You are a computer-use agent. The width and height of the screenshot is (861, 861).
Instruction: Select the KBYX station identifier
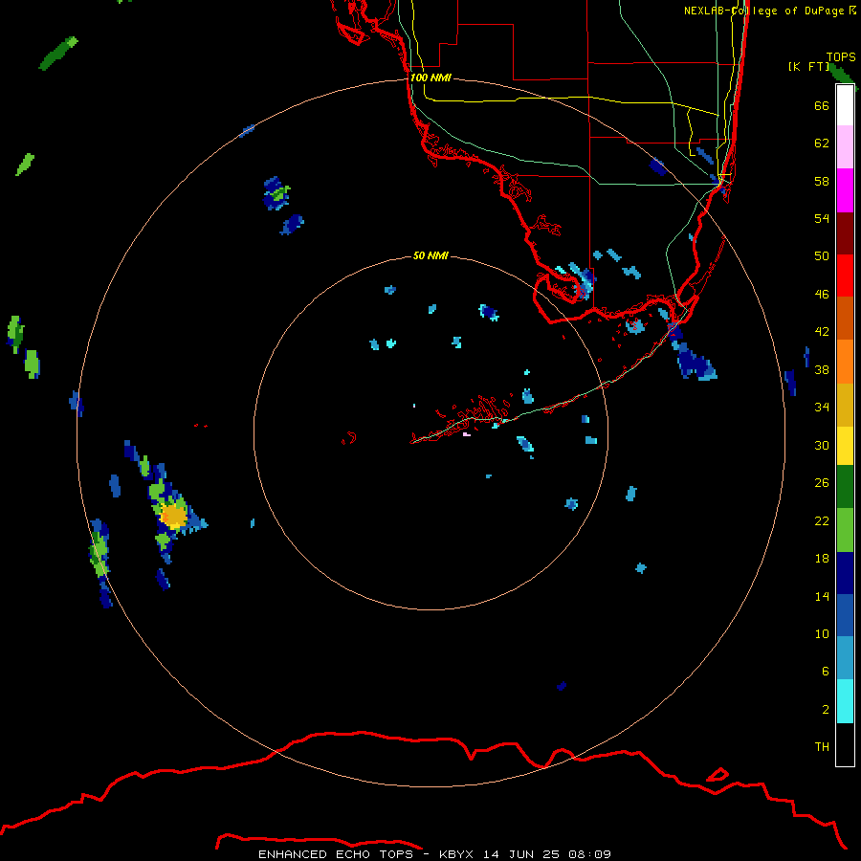(455, 854)
